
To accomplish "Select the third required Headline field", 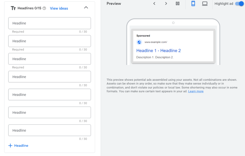I will pos(49,59).
